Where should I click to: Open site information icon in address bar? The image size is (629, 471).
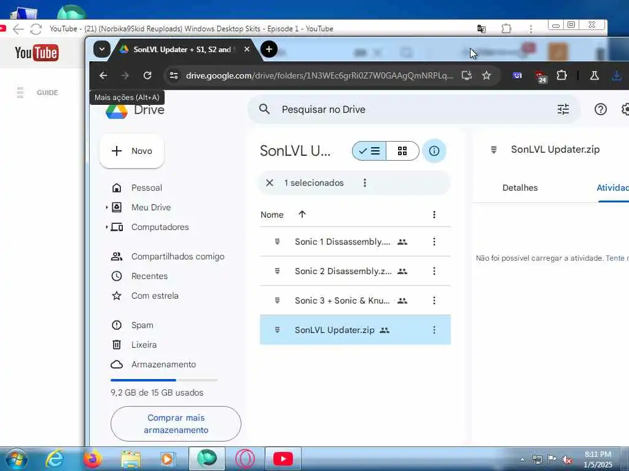coord(174,75)
